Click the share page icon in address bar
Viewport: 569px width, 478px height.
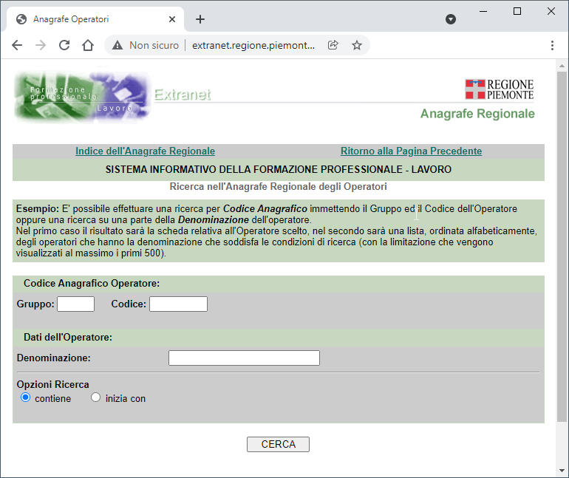(333, 45)
